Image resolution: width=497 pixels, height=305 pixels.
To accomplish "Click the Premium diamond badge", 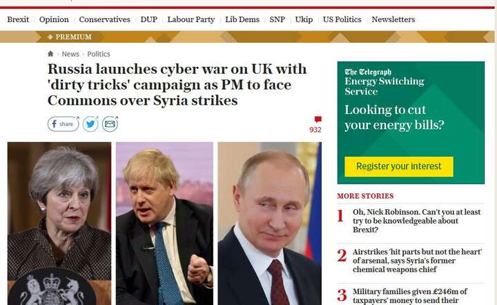I will point(70,37).
